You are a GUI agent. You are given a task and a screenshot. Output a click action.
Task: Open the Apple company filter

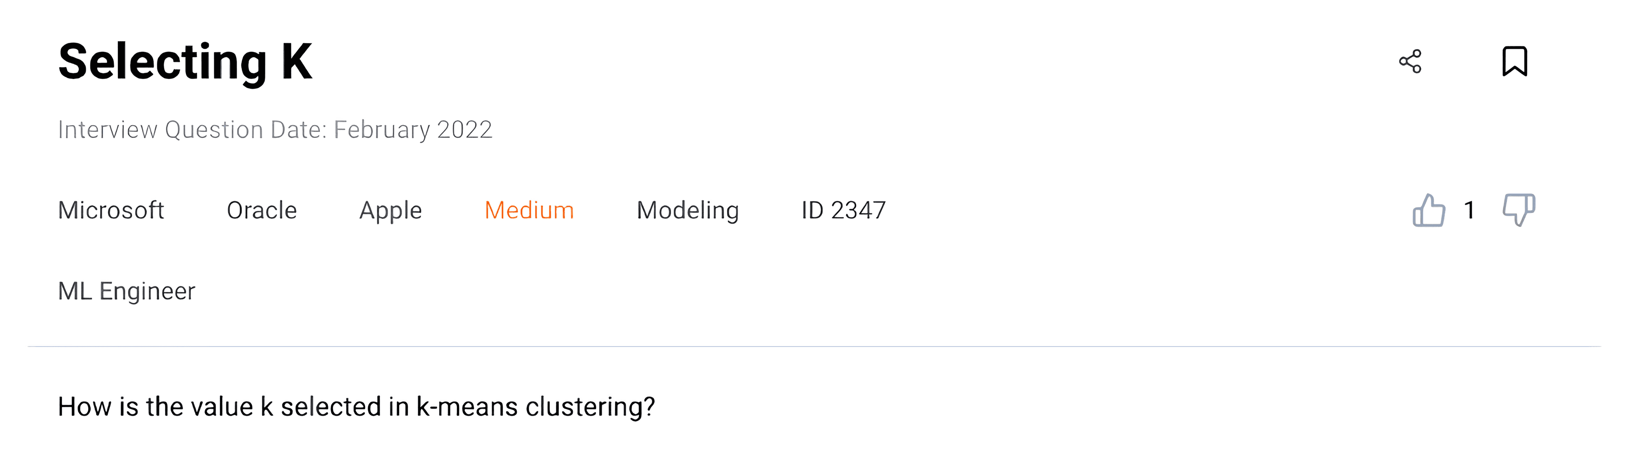click(x=391, y=210)
